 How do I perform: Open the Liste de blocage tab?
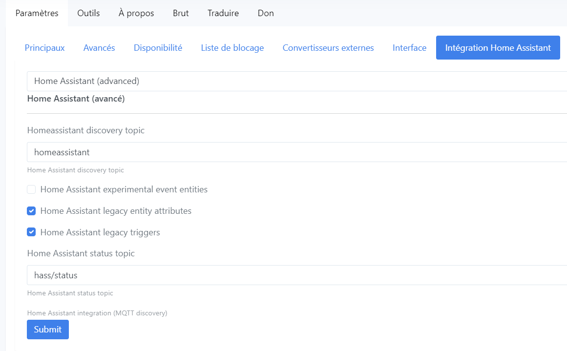[232, 48]
